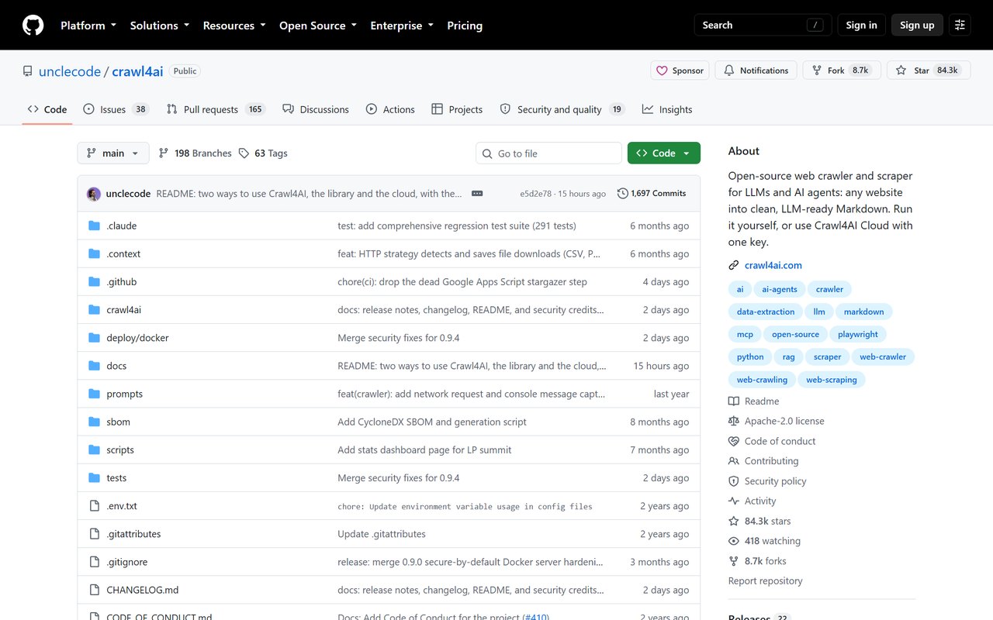
Task: Click the scripts folder icon
Action: point(95,449)
